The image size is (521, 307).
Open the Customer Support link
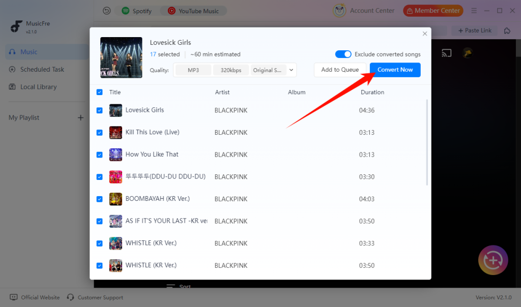[95, 297]
